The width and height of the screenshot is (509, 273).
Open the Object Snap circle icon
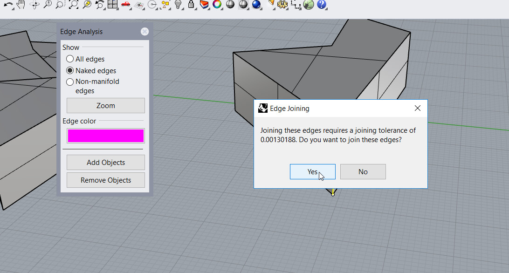click(x=152, y=4)
